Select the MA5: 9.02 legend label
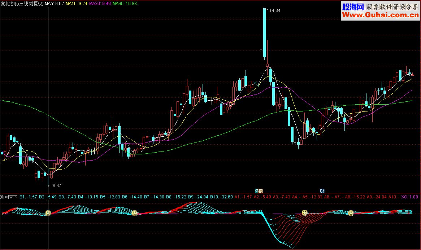Screen dimensions: 421x250 tap(54, 4)
